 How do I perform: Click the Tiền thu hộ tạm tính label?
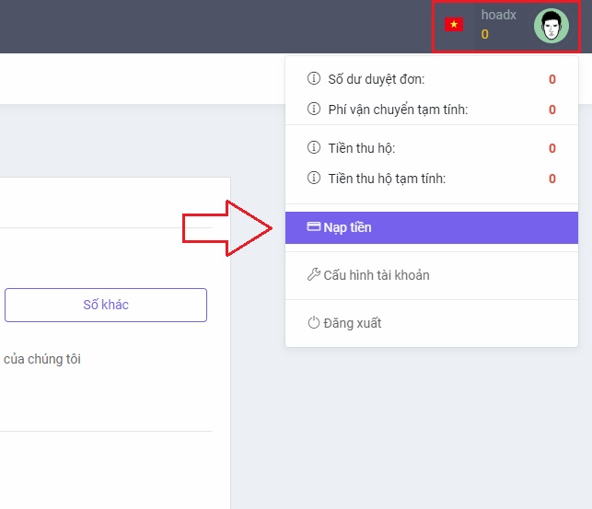(x=387, y=179)
